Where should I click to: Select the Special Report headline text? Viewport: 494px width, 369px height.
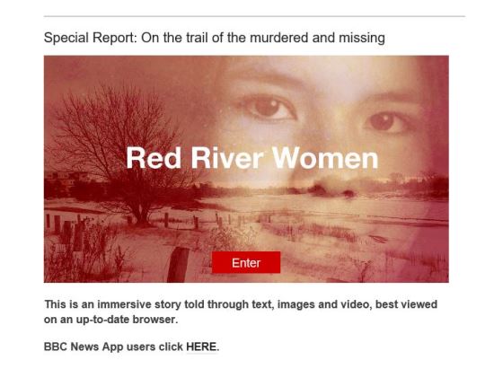click(x=215, y=38)
